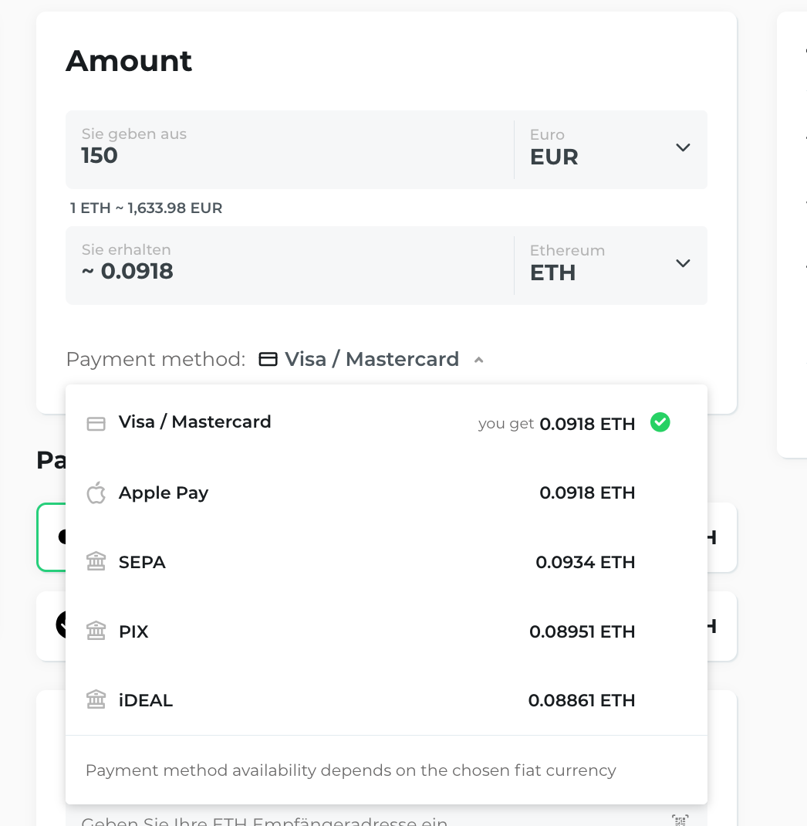Click the Payment method Visa / Mastercard label
807x826 pixels.
click(x=371, y=360)
